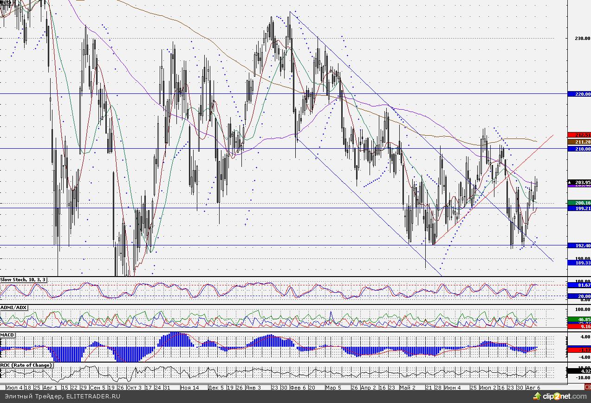
Task: Select the green 46.85 ADX value tag
Action: click(x=579, y=320)
